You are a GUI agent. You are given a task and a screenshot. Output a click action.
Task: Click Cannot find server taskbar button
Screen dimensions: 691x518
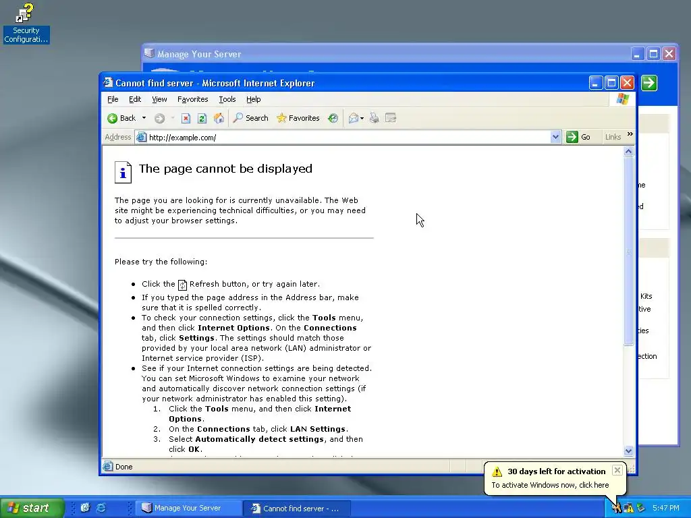[297, 509]
